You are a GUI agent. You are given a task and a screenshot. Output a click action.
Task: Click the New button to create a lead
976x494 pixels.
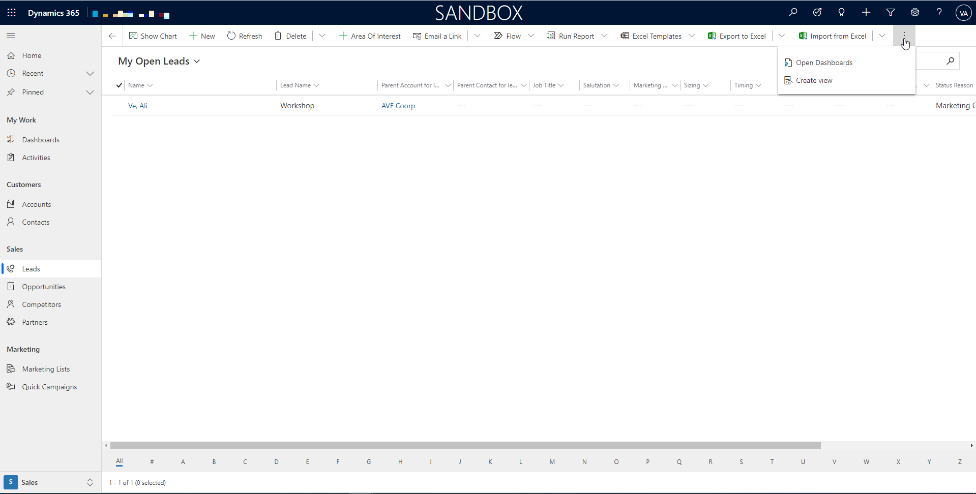(x=201, y=36)
